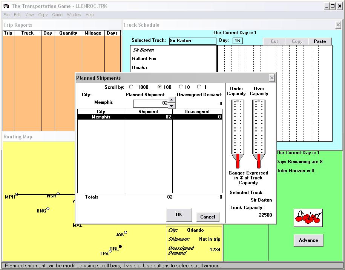The image size is (345, 270).
Task: Increase planned shipment with up arrow
Action: (x=172, y=100)
